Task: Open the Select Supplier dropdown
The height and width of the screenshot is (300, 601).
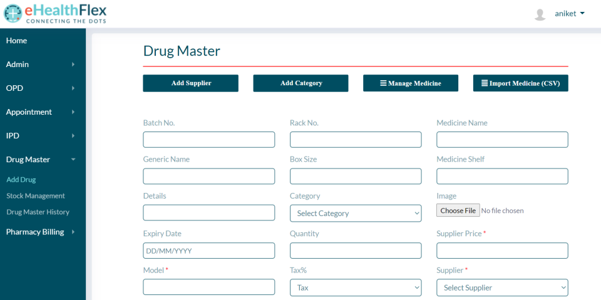Action: pos(502,287)
